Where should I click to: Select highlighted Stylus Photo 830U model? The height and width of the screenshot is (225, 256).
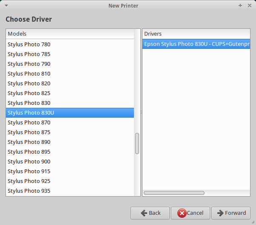(x=70, y=112)
